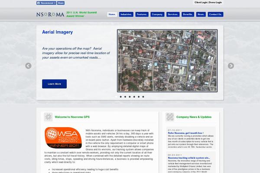Click the WSA Winner 2011 badge
260x173 pixels.
pos(63,138)
